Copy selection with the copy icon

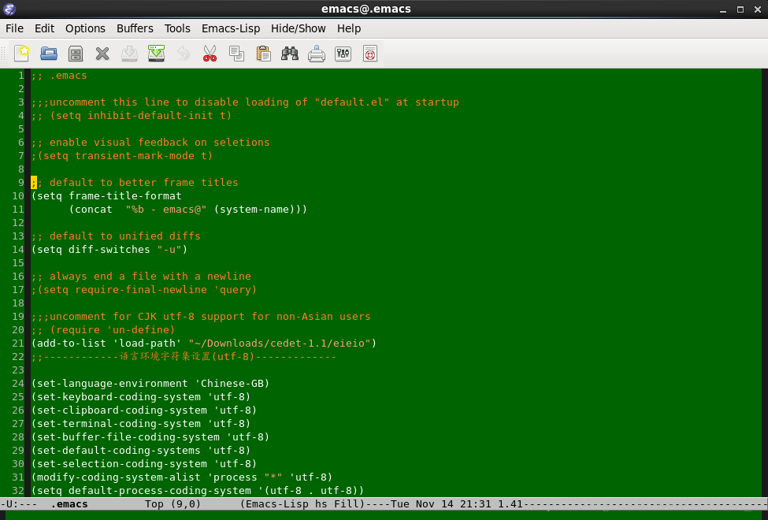pyautogui.click(x=236, y=54)
